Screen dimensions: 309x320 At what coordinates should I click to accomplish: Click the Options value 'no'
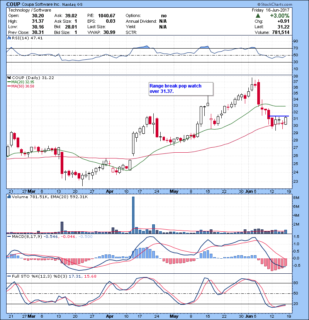tap(164, 16)
